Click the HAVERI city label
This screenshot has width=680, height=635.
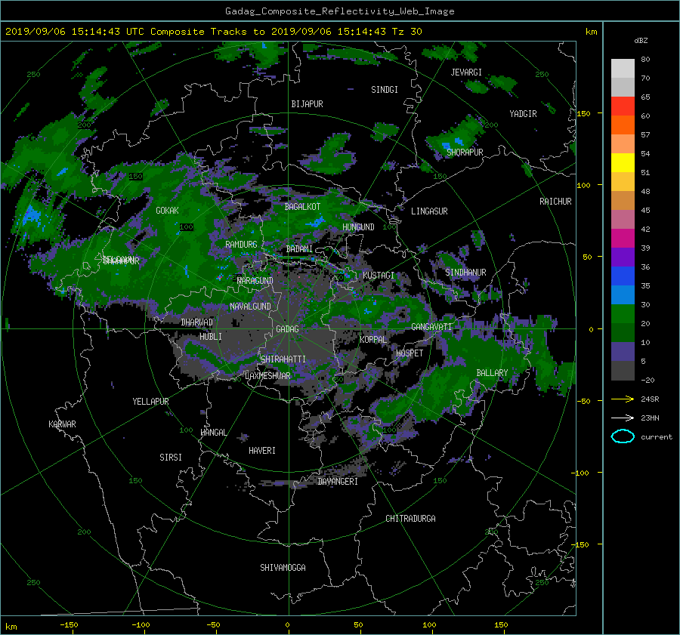[x=262, y=451]
